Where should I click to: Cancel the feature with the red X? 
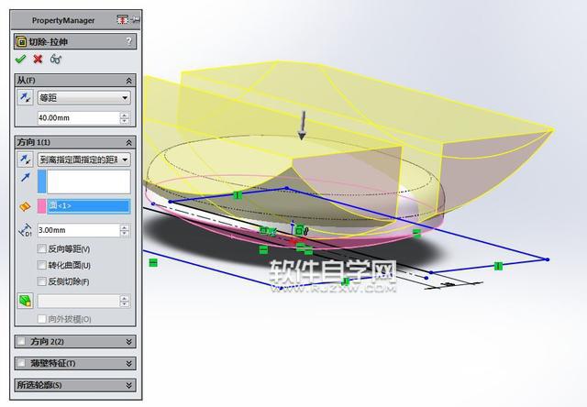38,59
